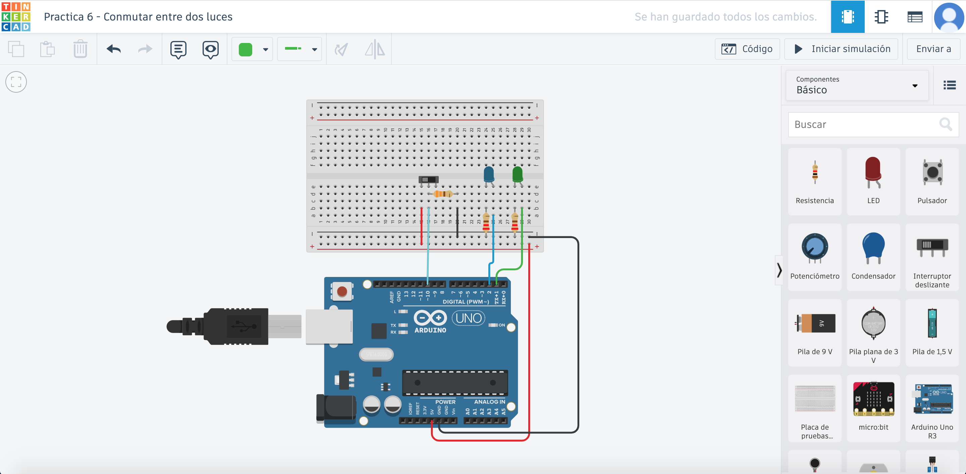
Task: Click the Enviar a button
Action: [x=933, y=49]
